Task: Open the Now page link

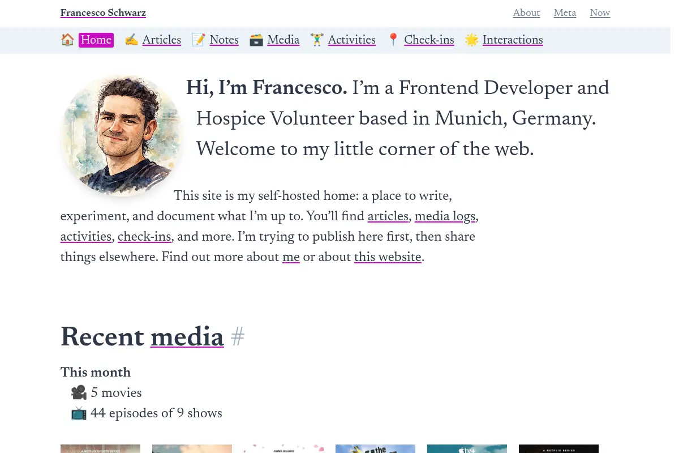Action: tap(600, 13)
